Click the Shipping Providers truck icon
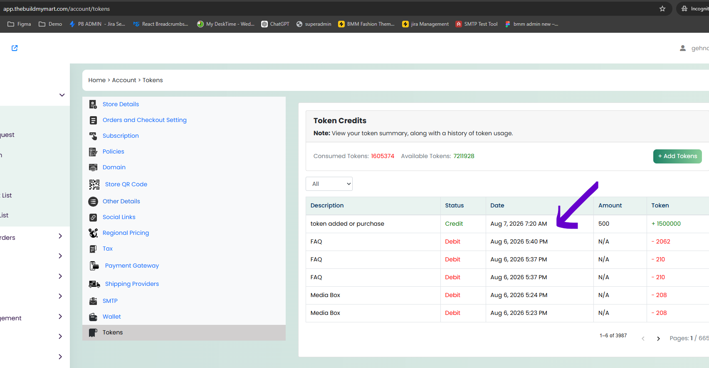 [94, 284]
